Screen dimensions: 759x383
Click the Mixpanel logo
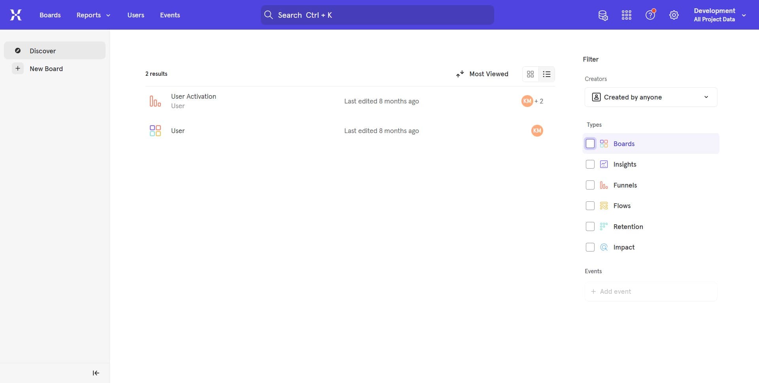pyautogui.click(x=16, y=15)
